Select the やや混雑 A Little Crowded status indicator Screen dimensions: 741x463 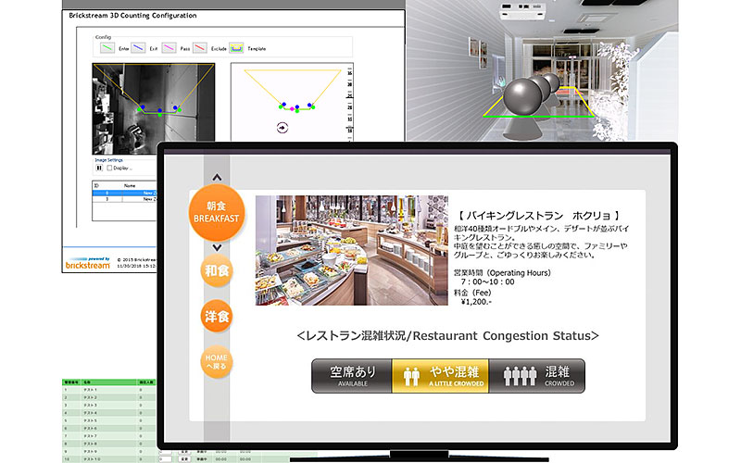click(x=441, y=376)
